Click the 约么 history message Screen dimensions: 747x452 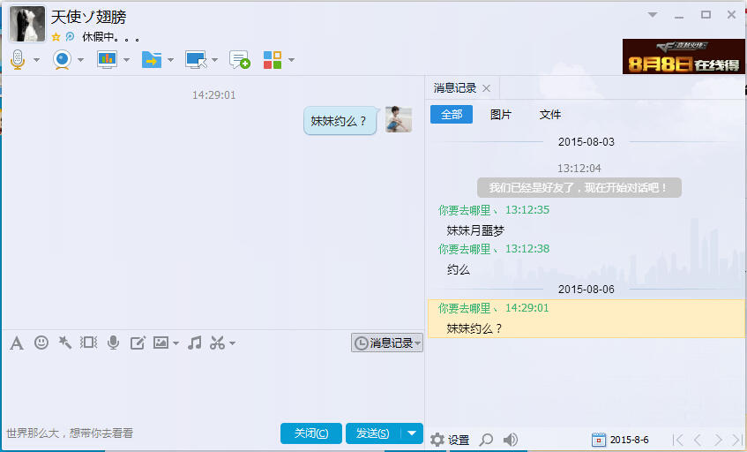point(459,270)
